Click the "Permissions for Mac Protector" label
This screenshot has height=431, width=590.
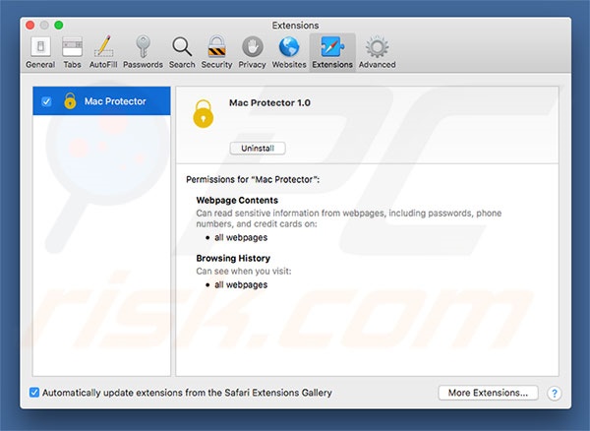253,179
